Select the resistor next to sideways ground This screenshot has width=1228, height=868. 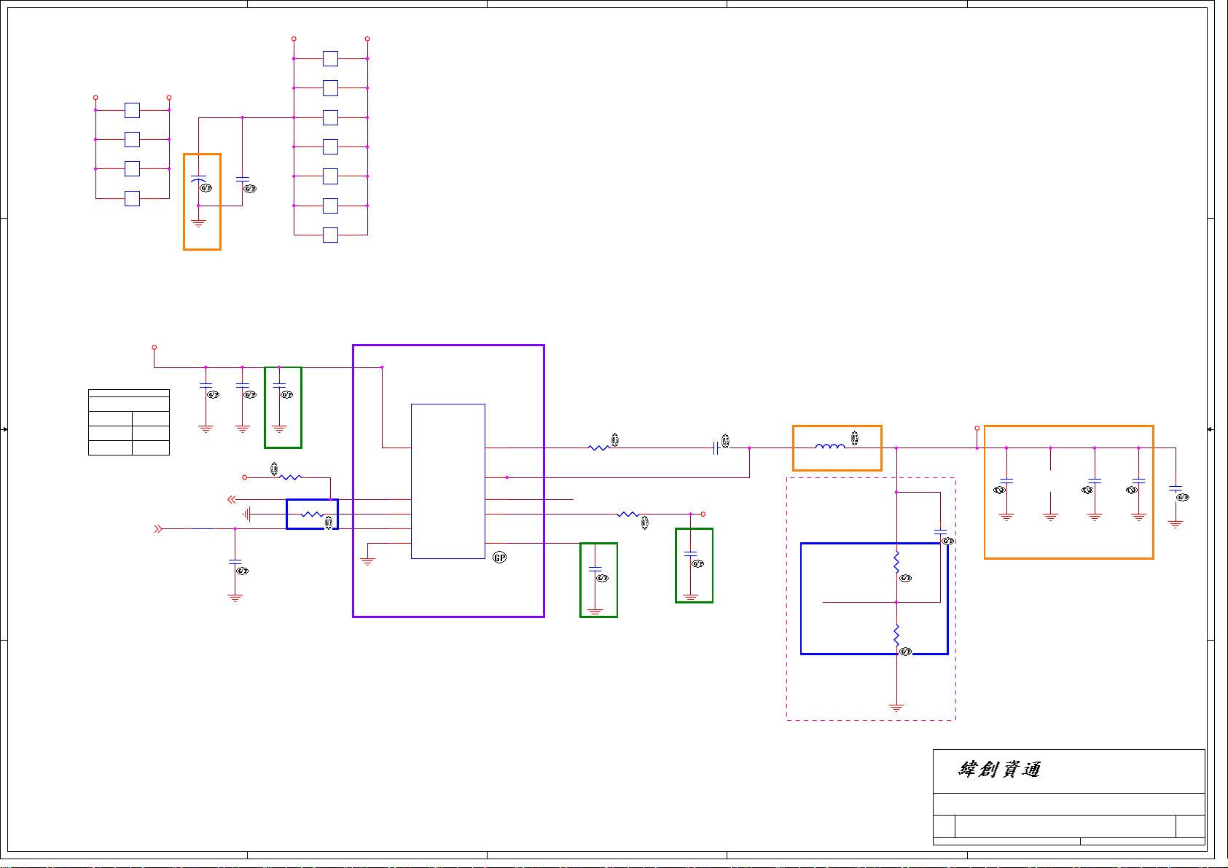click(313, 514)
